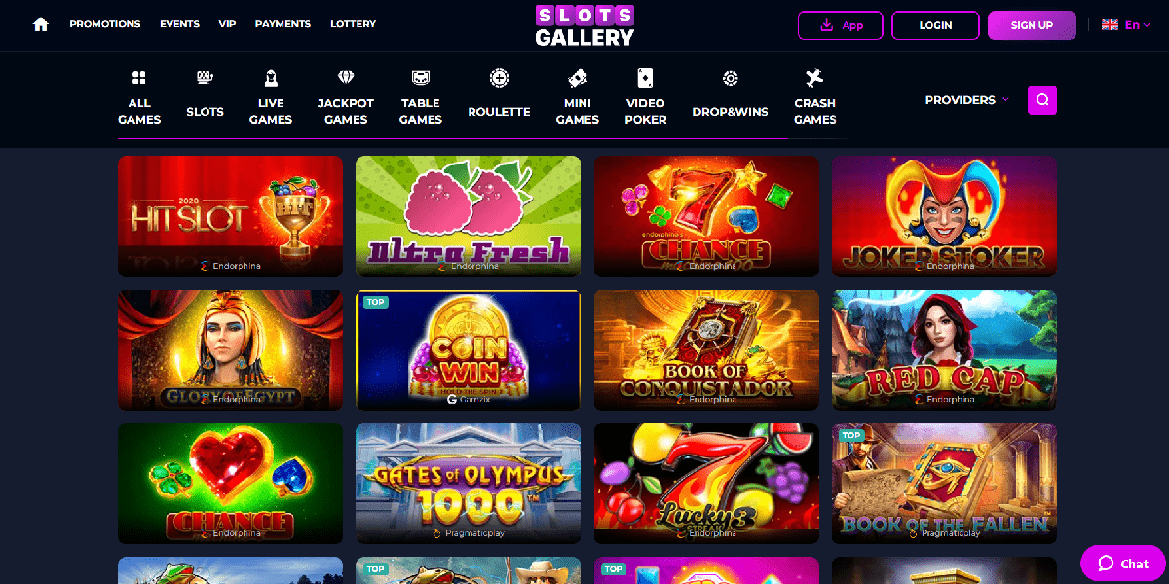This screenshot has width=1169, height=584.
Task: Expand the Providers dropdown
Action: pyautogui.click(x=966, y=100)
